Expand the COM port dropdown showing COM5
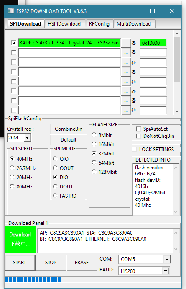 tap(167, 260)
